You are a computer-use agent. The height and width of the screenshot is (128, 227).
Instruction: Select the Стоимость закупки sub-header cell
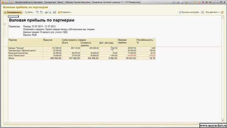pyautogui.click(x=89, y=44)
